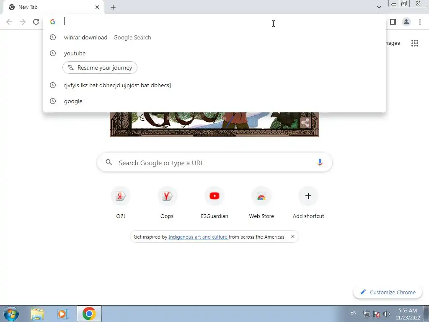Click the New Tab tab title
Image resolution: width=429 pixels, height=322 pixels.
pyautogui.click(x=28, y=7)
